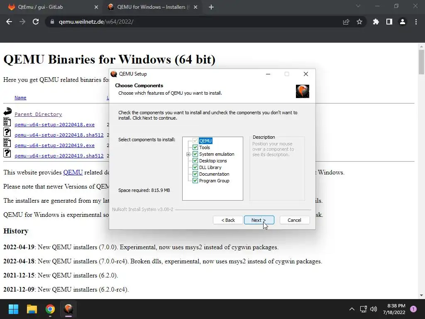Click the Back button in QEMU Setup
Screen dimensions: 425x319
coord(228,220)
